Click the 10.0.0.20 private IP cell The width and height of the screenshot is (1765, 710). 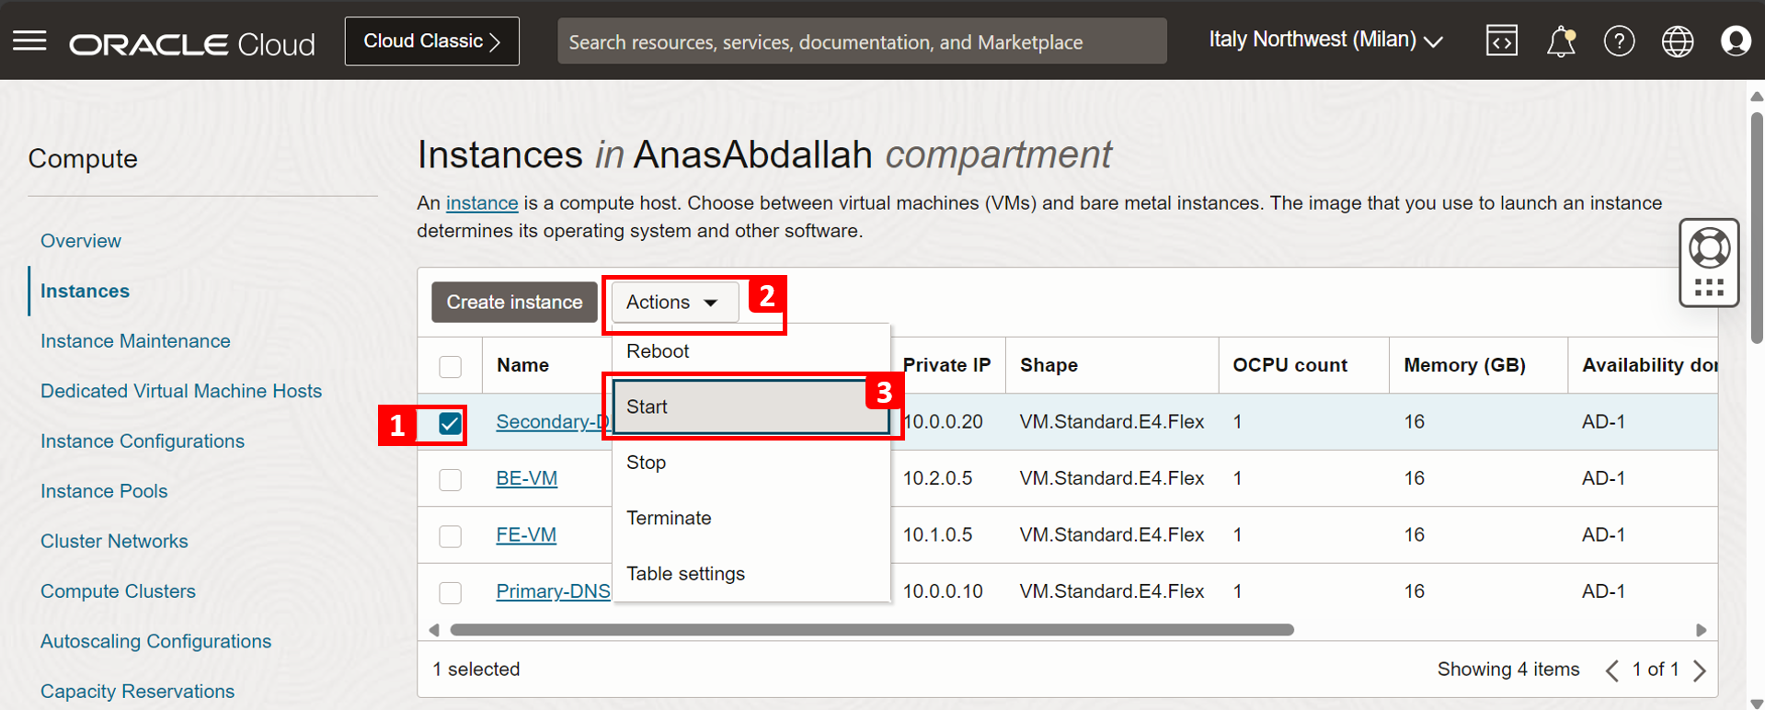point(943,421)
